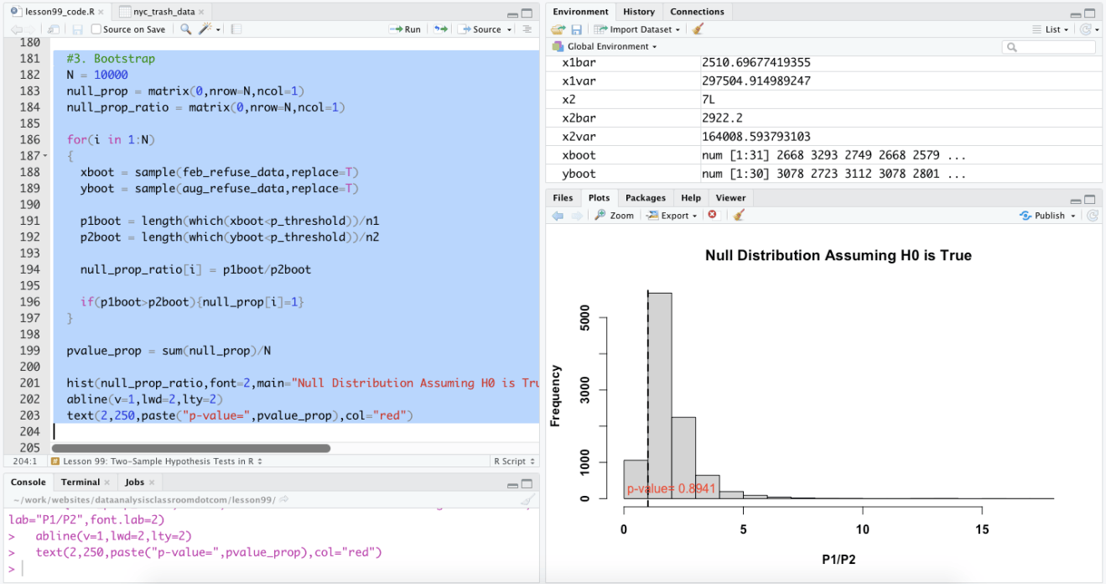
Task: Switch to the History tab
Action: tap(638, 12)
